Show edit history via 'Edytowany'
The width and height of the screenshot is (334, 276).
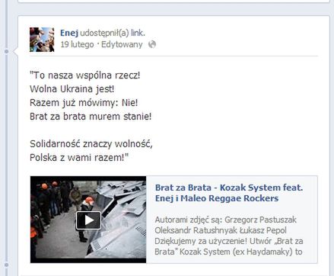[x=122, y=44]
